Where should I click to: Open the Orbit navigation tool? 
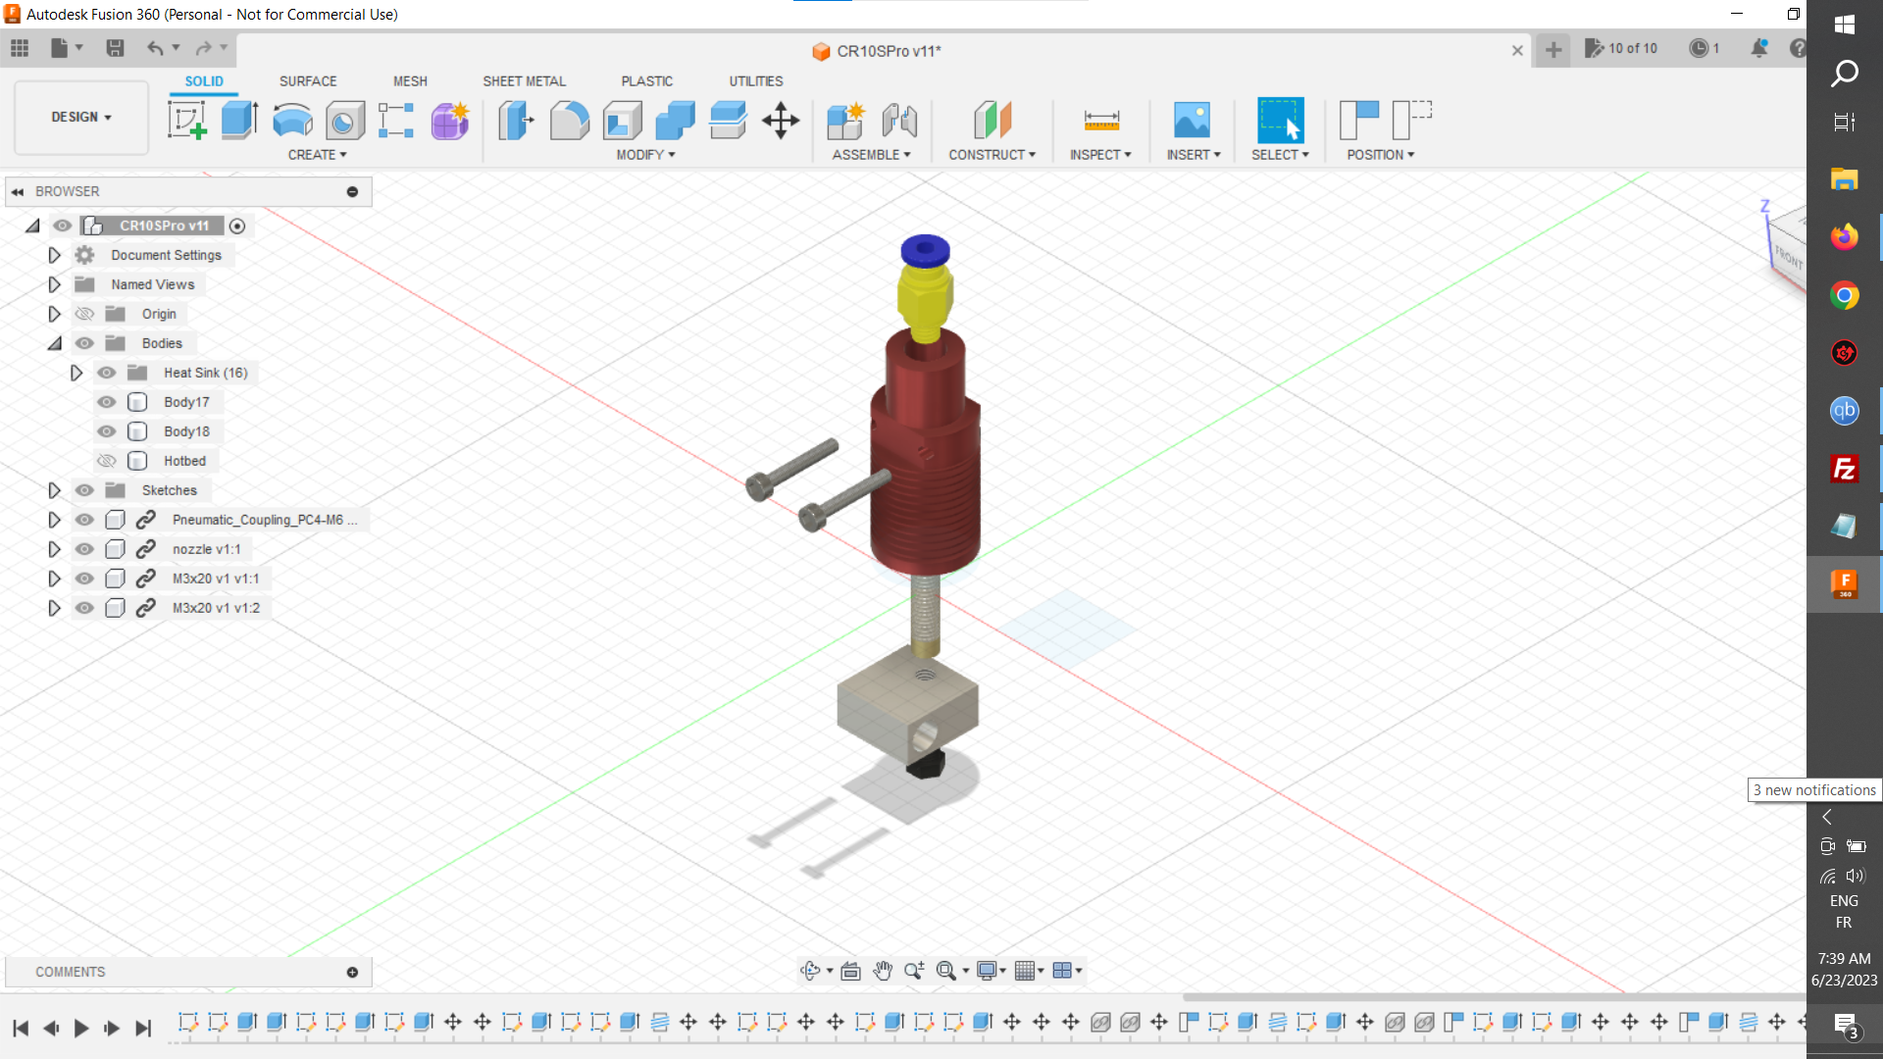pyautogui.click(x=810, y=971)
